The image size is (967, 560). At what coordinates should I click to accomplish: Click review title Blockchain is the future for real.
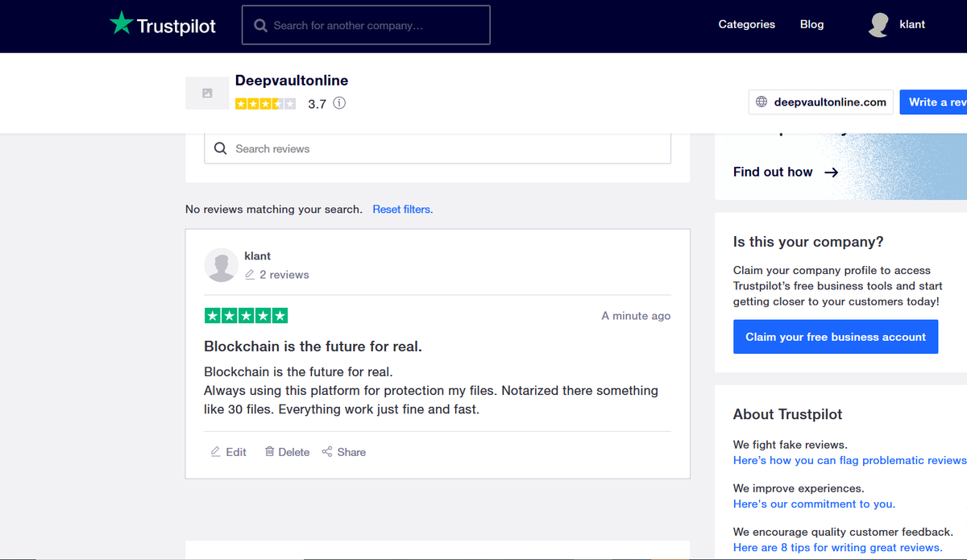[313, 346]
